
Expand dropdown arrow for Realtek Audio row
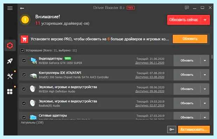(x=205, y=103)
